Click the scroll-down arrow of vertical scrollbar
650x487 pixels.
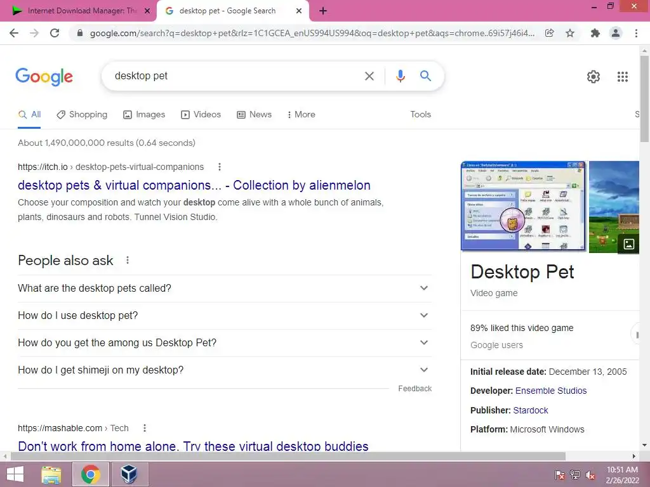click(644, 445)
